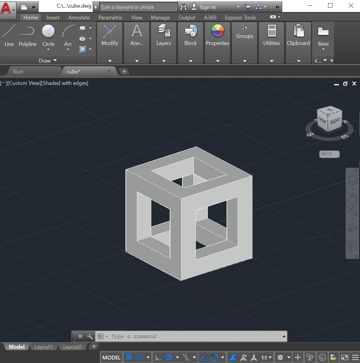Viewport: 360px width, 363px height.
Task: Select the Pan tool in navigation bar
Action: pos(352,199)
